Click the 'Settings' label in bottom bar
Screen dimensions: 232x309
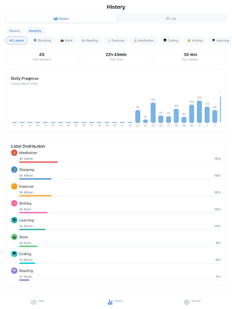tap(196, 301)
